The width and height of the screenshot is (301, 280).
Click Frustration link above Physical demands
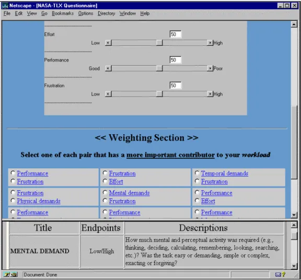(x=30, y=193)
